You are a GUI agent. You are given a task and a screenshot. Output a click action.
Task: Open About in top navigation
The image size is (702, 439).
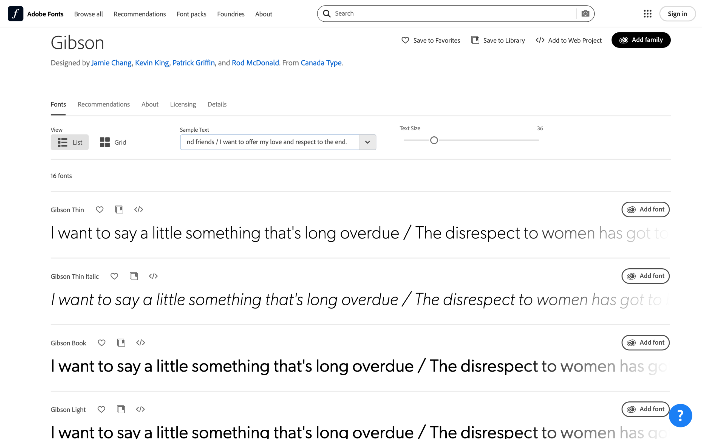264,14
